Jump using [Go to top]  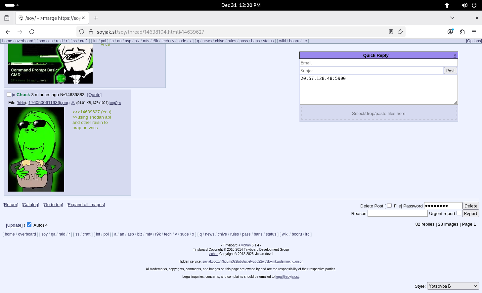53,205
